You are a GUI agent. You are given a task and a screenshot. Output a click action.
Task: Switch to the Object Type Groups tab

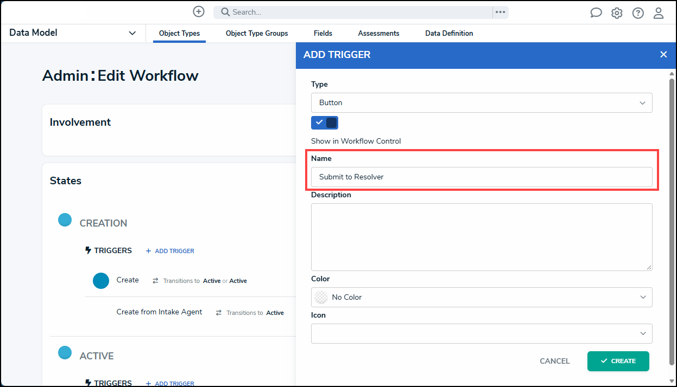[257, 33]
